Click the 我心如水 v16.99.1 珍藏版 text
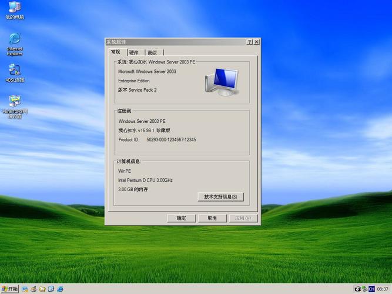 point(144,131)
